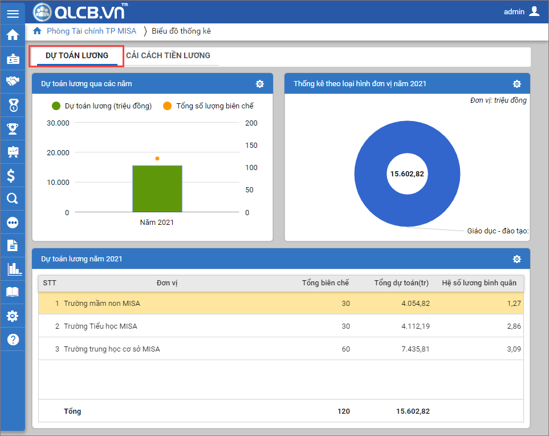Screen dimensions: 549x436
Task: Click the dollar sign salary icon
Action: (13, 176)
